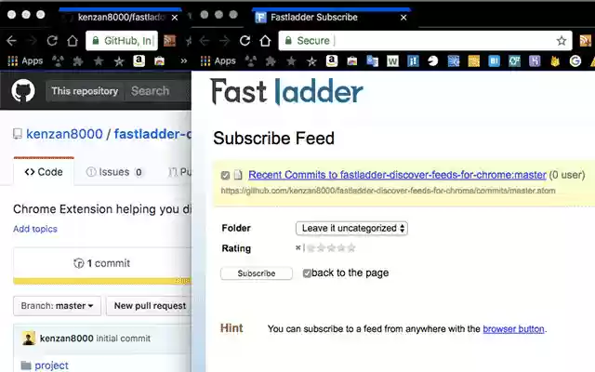This screenshot has width=595, height=372.
Task: Close the Fastladder Subscribe tab
Action: [x=403, y=18]
